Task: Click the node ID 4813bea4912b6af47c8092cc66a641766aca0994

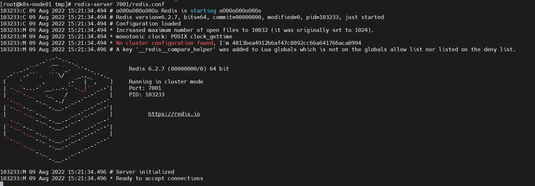Action: tap(297, 43)
